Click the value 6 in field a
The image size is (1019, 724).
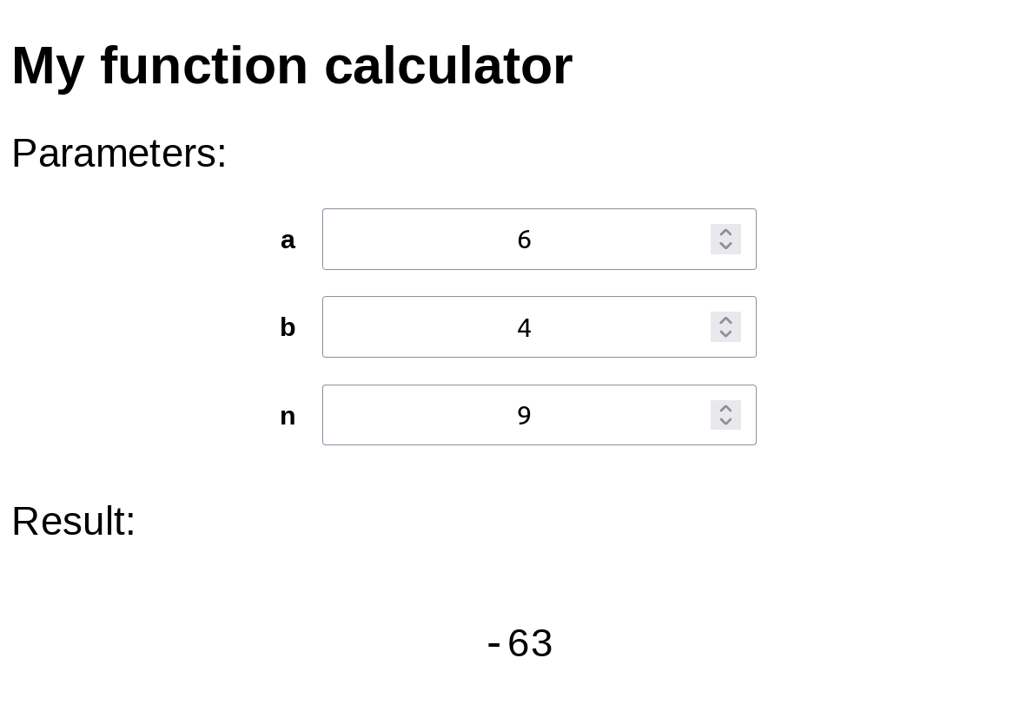524,240
